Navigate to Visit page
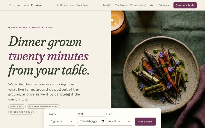Image resolution: width=205 pixels, height=128 pixels. [152, 5]
